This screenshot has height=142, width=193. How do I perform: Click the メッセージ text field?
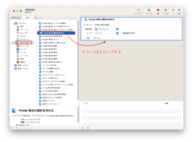[x=112, y=25]
